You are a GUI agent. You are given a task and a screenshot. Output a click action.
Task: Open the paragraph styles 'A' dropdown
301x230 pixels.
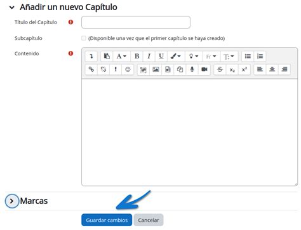[x=121, y=57]
